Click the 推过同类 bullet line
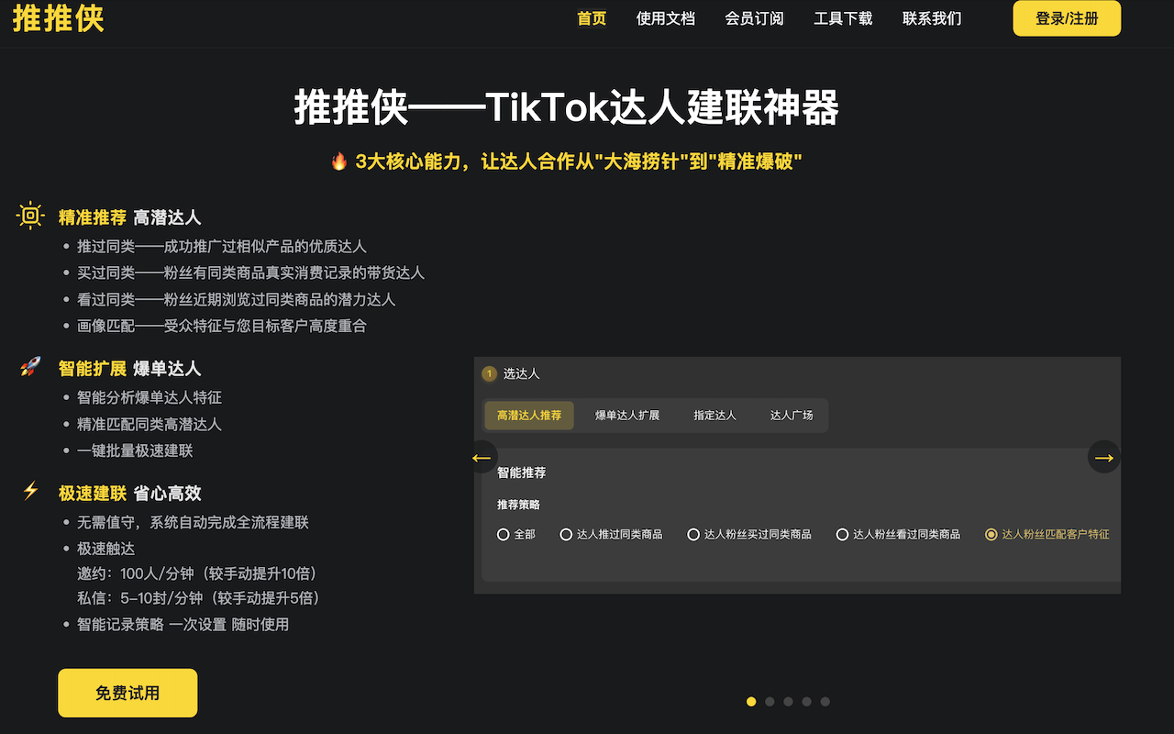Image resolution: width=1174 pixels, height=734 pixels. (x=222, y=247)
